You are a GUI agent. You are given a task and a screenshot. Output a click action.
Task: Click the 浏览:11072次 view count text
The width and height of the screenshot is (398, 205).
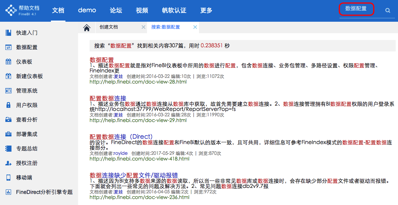tap(210, 76)
